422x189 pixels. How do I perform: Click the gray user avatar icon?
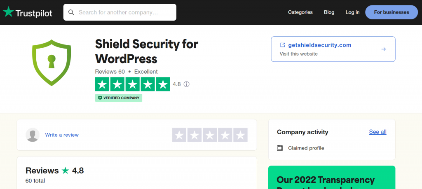coord(33,135)
